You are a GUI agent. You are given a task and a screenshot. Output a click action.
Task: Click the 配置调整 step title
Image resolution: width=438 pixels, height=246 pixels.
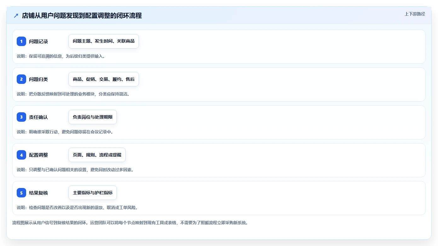point(38,155)
